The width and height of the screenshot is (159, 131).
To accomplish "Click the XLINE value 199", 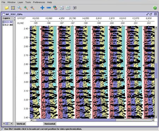I will tap(99, 23).
